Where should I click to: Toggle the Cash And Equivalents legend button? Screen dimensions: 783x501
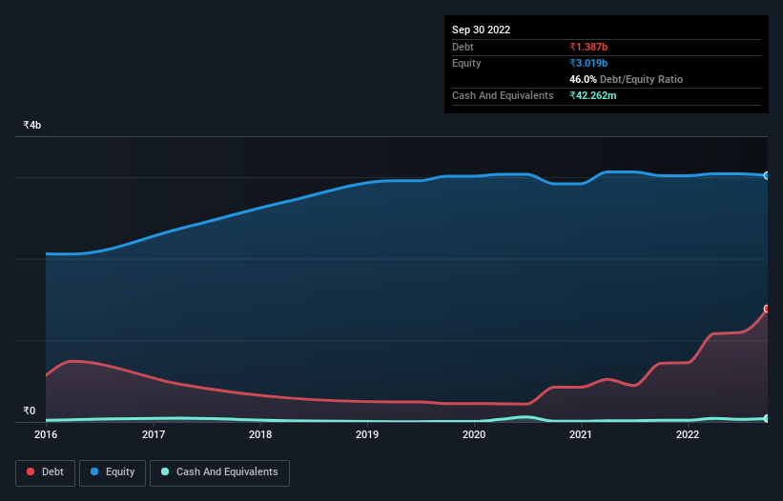click(x=219, y=472)
